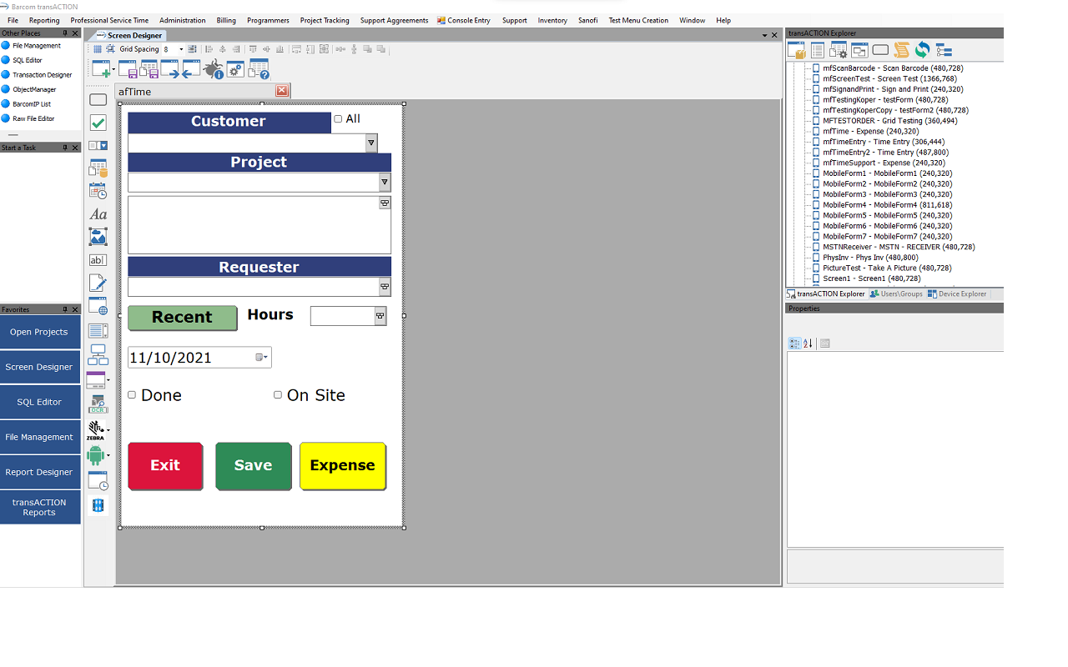Click the File Management link in Other Places
The width and height of the screenshot is (1068, 667).
point(37,46)
